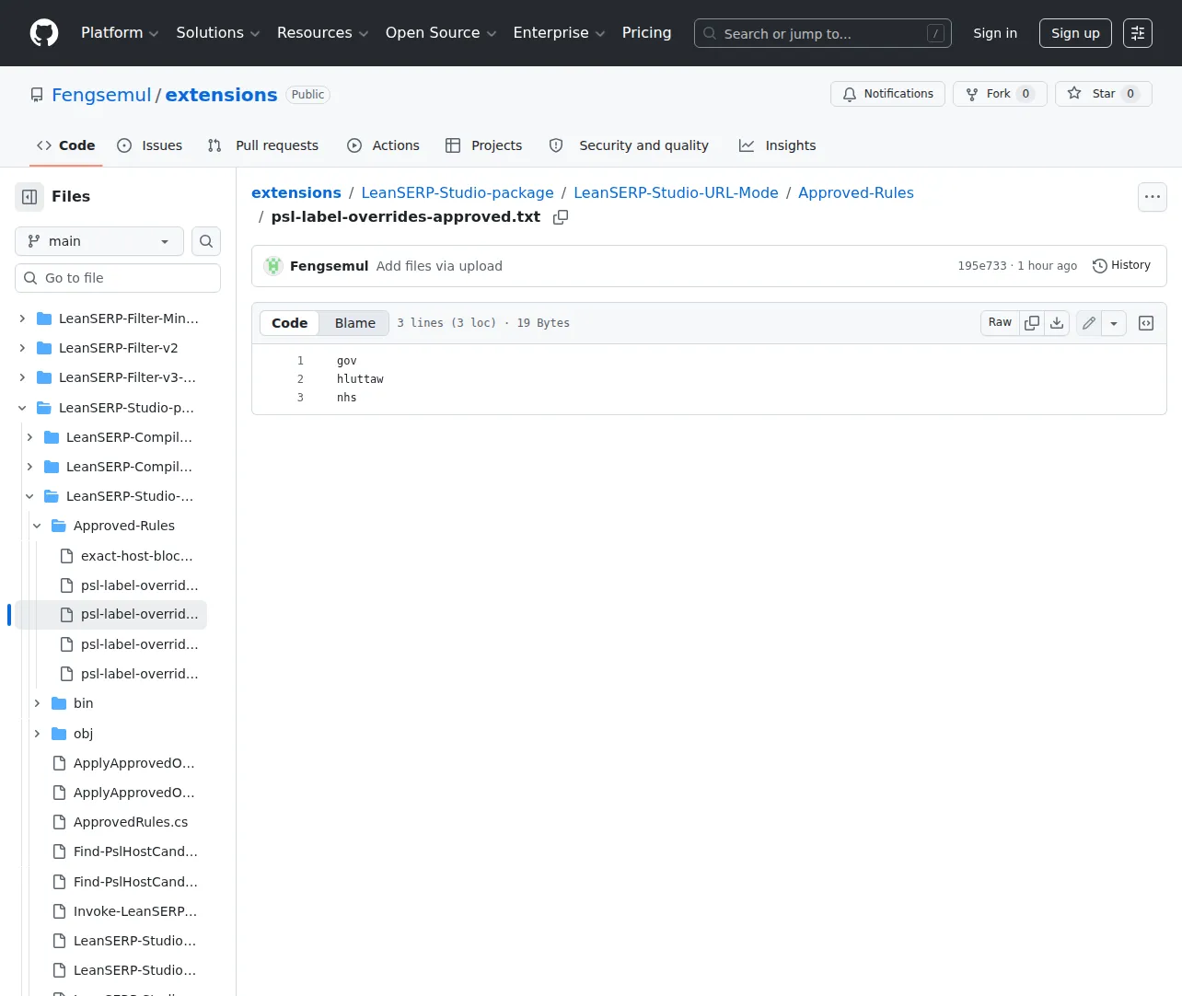The height and width of the screenshot is (996, 1182).
Task: Open commit 195e733
Action: pos(982,266)
